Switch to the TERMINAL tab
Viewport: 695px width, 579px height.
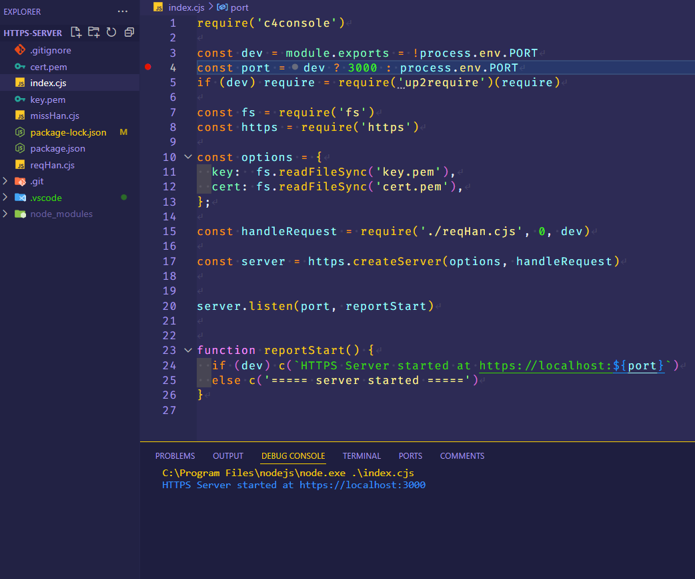[x=362, y=456]
